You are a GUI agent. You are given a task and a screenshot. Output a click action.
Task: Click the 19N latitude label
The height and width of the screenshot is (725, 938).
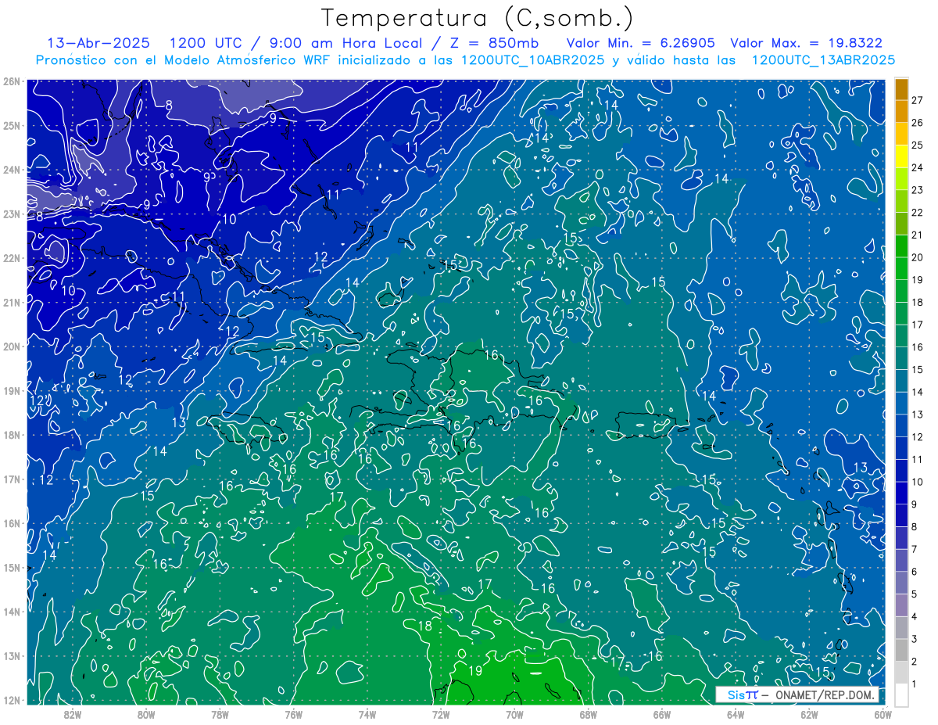(11, 390)
